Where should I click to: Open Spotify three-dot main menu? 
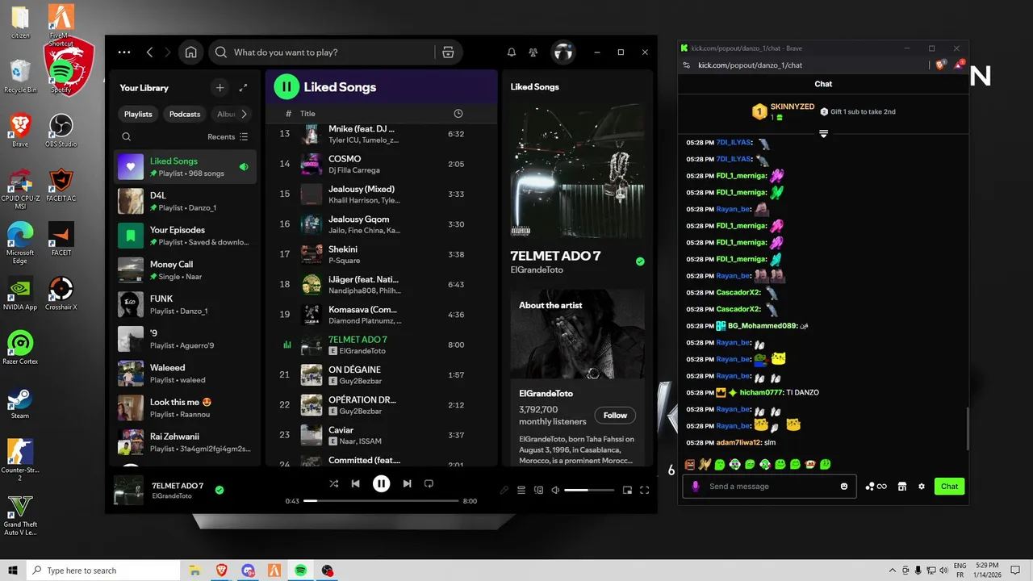coord(123,52)
